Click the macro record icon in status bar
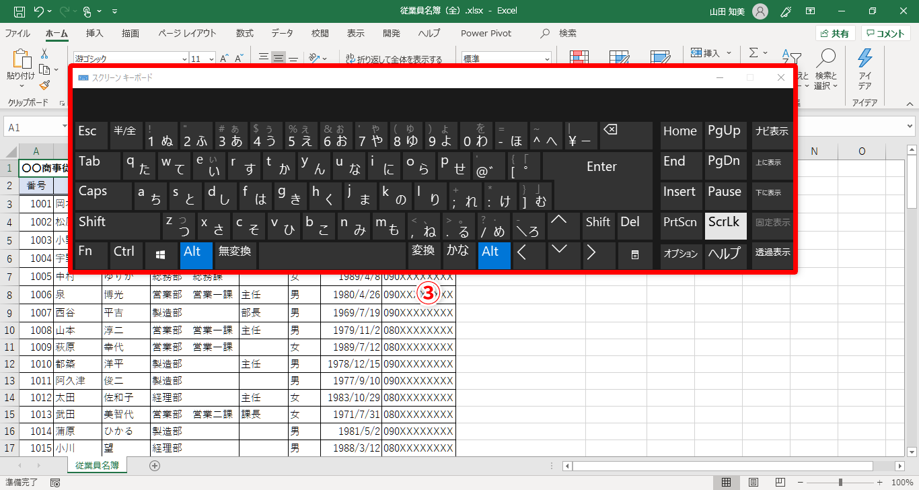This screenshot has width=919, height=490. [55, 483]
